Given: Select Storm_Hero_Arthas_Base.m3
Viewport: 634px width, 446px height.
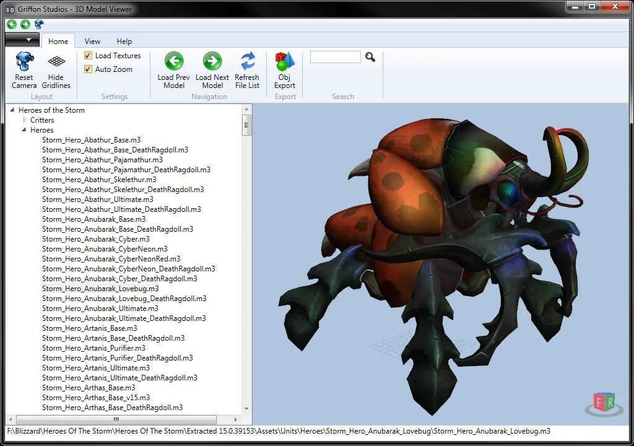Looking at the screenshot, I should pyautogui.click(x=89, y=388).
